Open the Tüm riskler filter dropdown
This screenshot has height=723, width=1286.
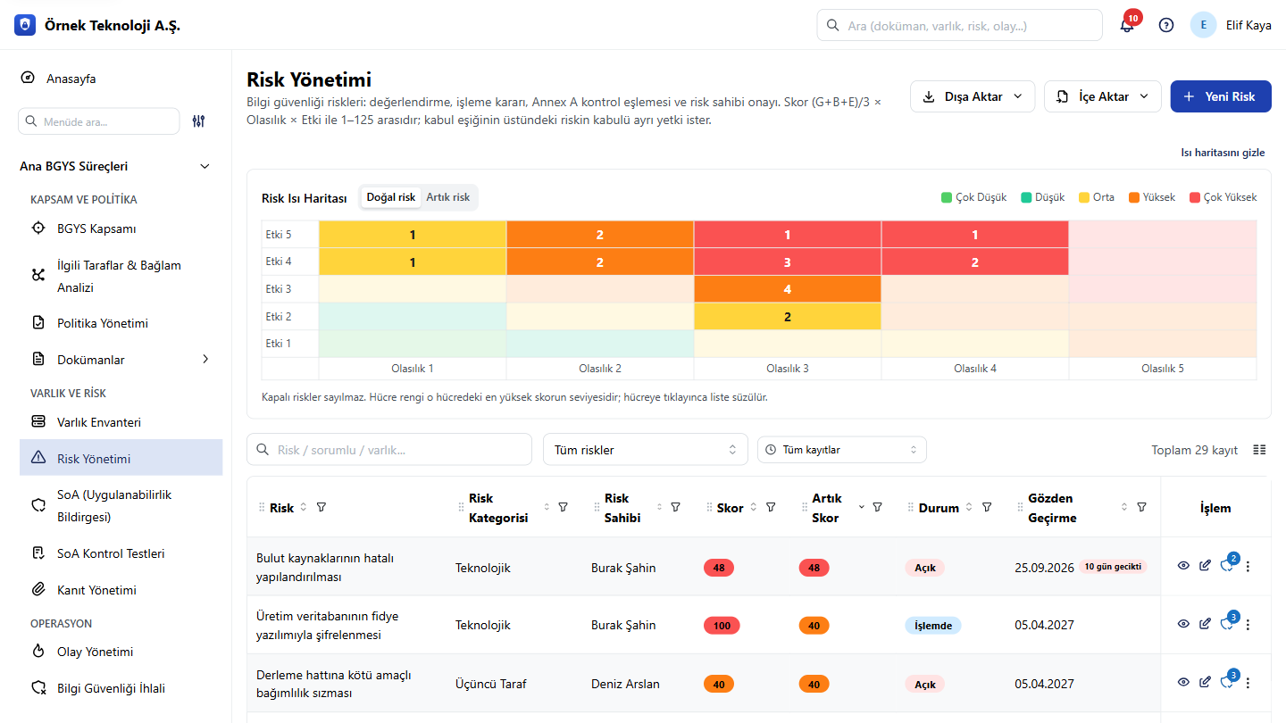646,450
